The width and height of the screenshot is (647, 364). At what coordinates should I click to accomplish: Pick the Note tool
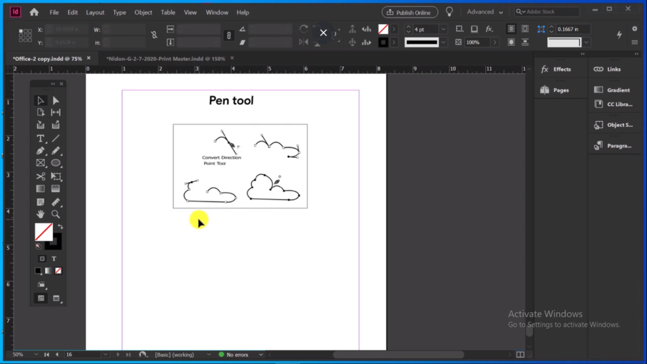40,202
